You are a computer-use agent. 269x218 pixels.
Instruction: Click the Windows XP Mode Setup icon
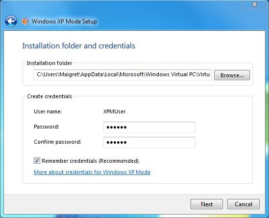[x=25, y=22]
